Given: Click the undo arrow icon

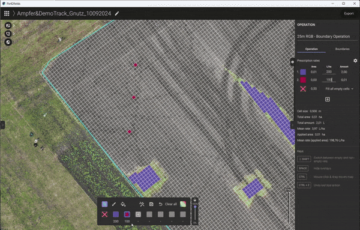Looking at the screenshot, I should click(160, 204).
